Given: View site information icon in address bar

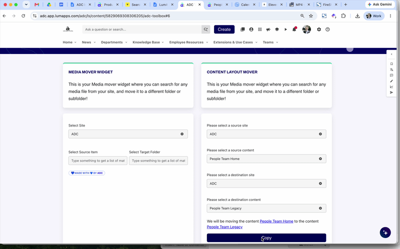Looking at the screenshot, I should (34, 16).
